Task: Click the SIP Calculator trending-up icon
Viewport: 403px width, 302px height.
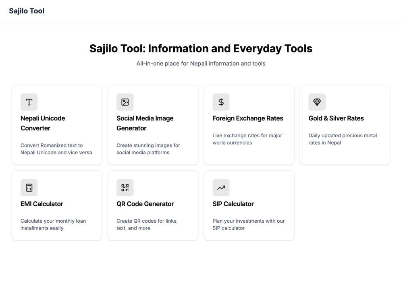Action: [221, 188]
